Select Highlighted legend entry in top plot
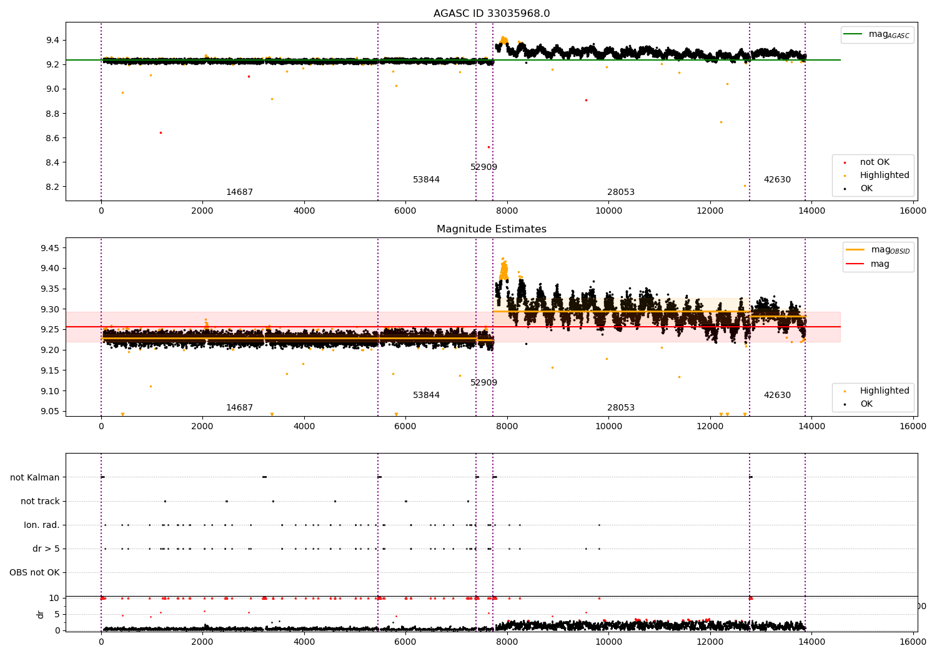 (877, 176)
